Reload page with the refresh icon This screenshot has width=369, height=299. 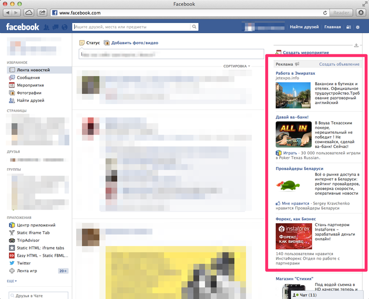[325, 13]
